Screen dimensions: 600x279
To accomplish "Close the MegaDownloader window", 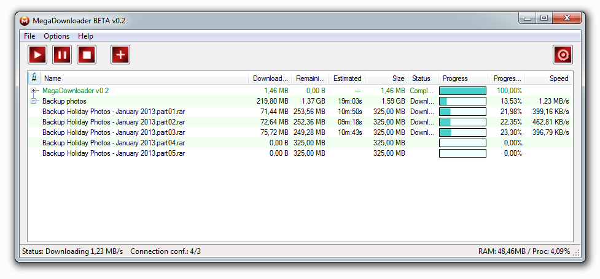I will click(x=567, y=18).
